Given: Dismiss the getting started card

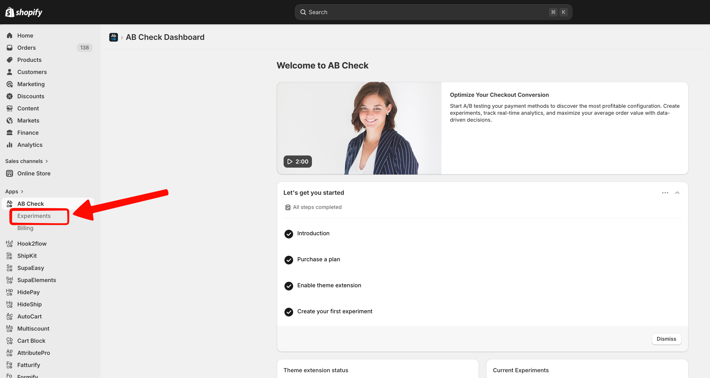Looking at the screenshot, I should [666, 339].
